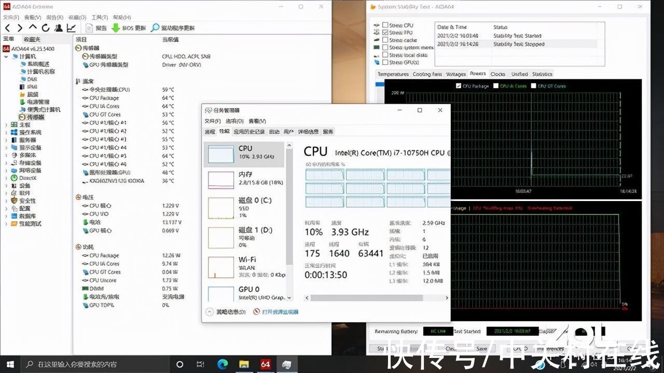Click the driver update magnifier icon
The height and width of the screenshot is (373, 664).
(x=155, y=28)
